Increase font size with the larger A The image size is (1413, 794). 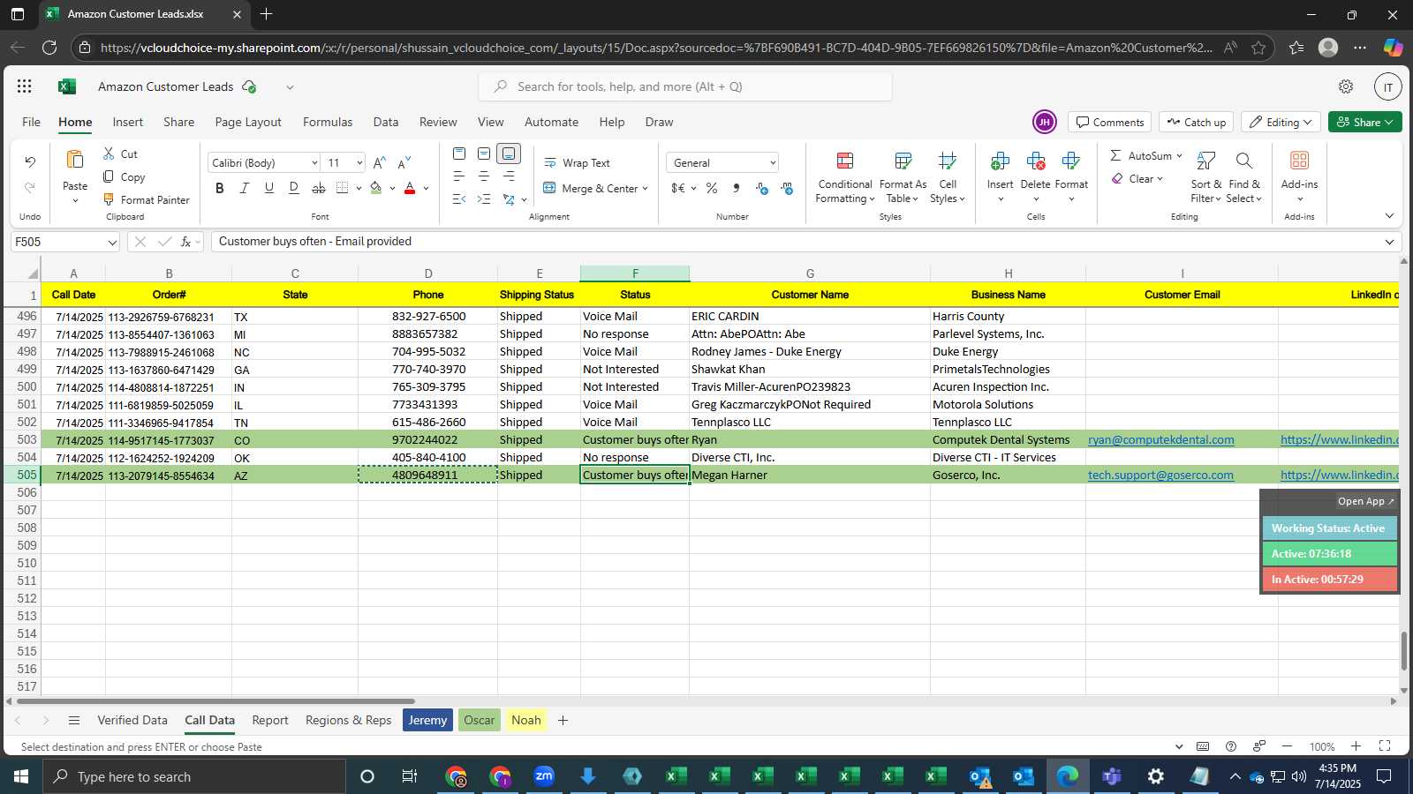379,162
